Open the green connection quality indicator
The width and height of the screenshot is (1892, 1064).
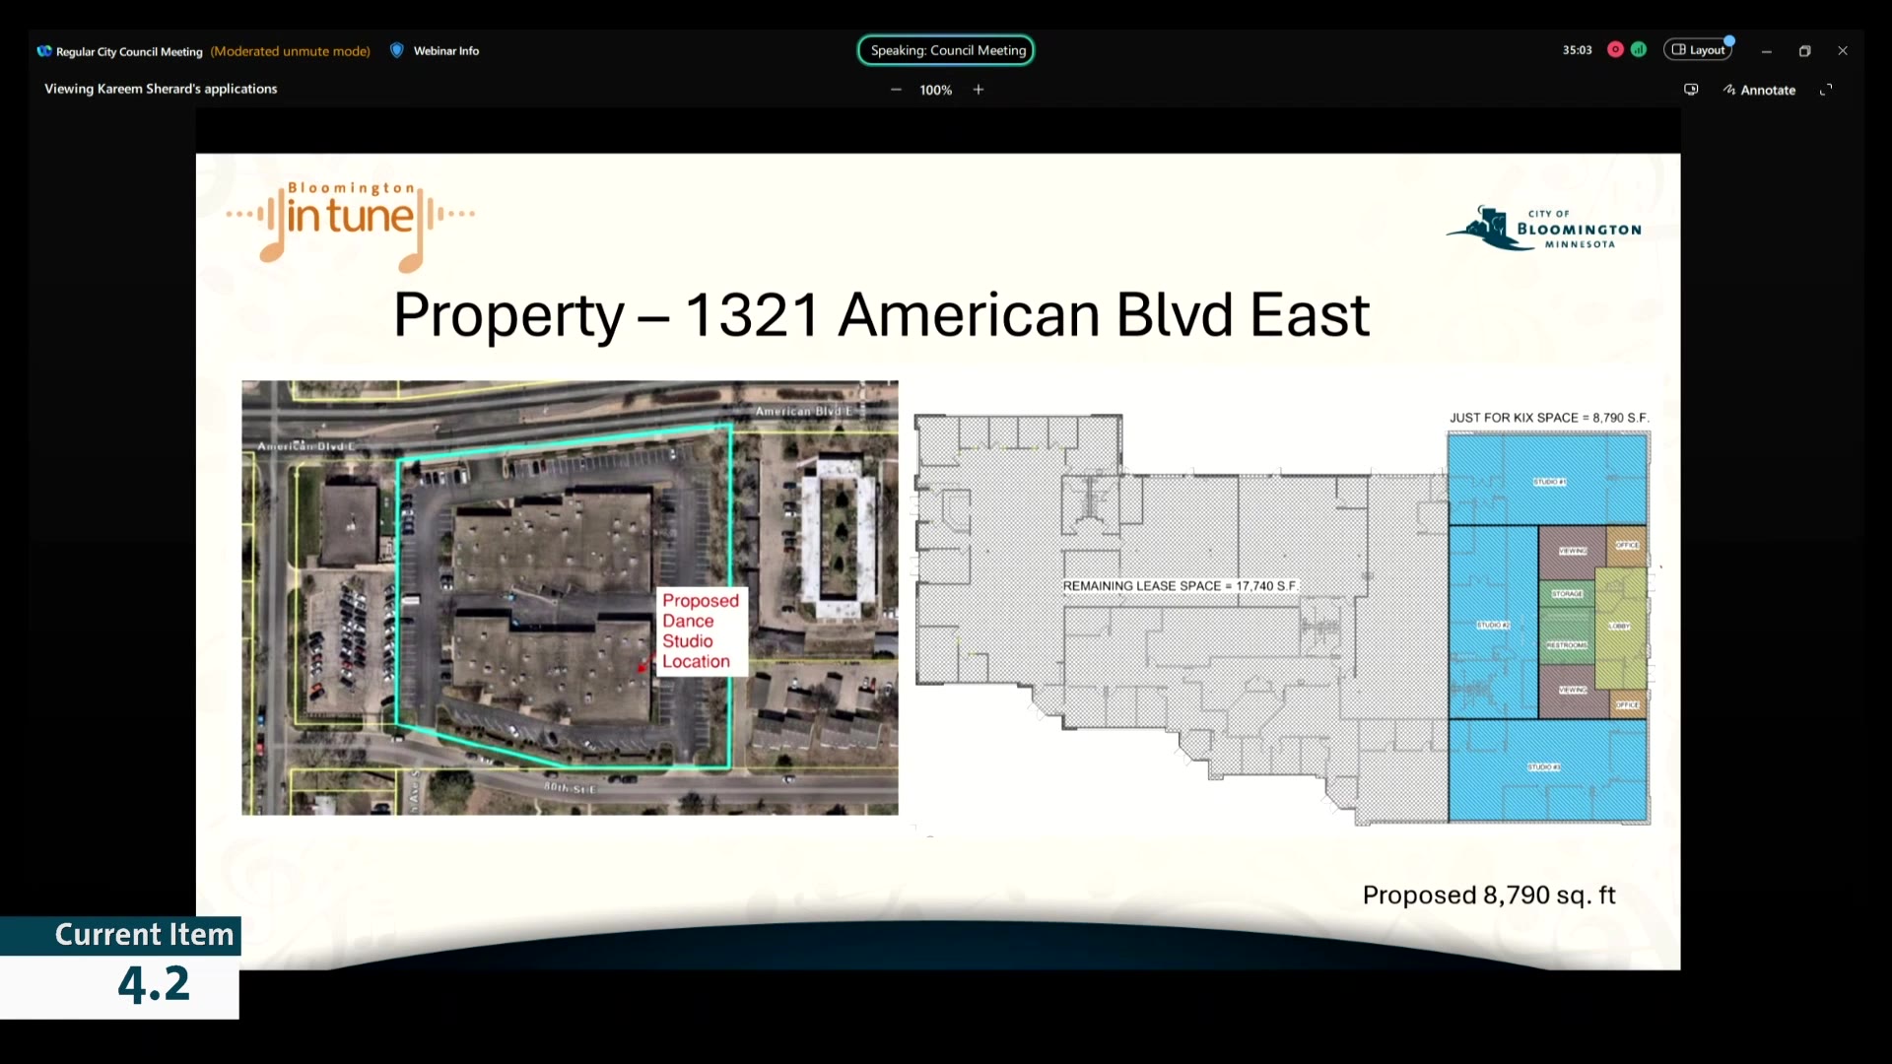coord(1639,49)
